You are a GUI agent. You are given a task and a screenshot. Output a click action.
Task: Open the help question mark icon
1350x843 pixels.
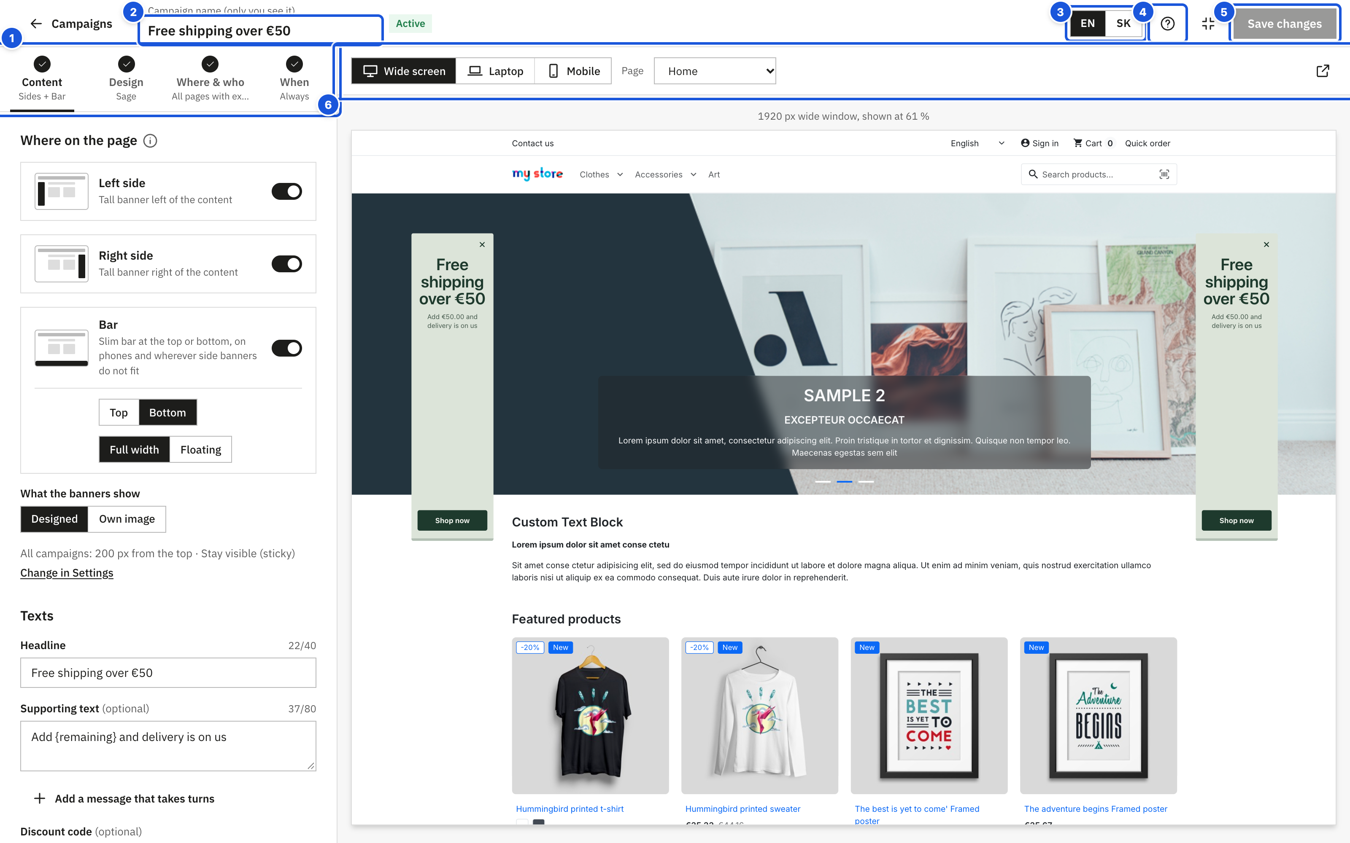pos(1167,24)
